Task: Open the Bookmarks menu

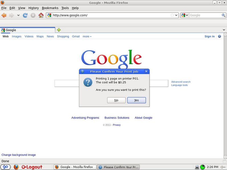Action: coord(50,8)
